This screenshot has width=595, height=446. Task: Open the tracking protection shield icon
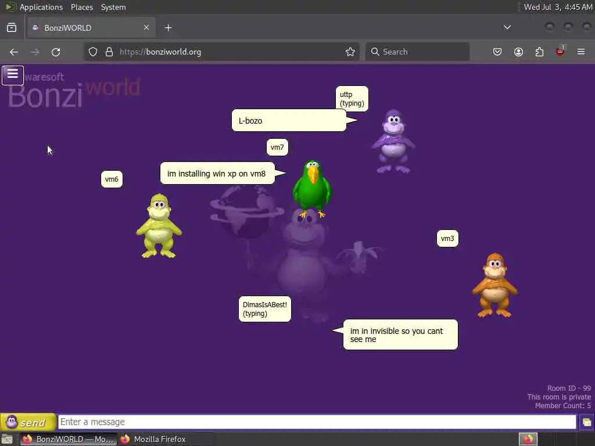[93, 52]
